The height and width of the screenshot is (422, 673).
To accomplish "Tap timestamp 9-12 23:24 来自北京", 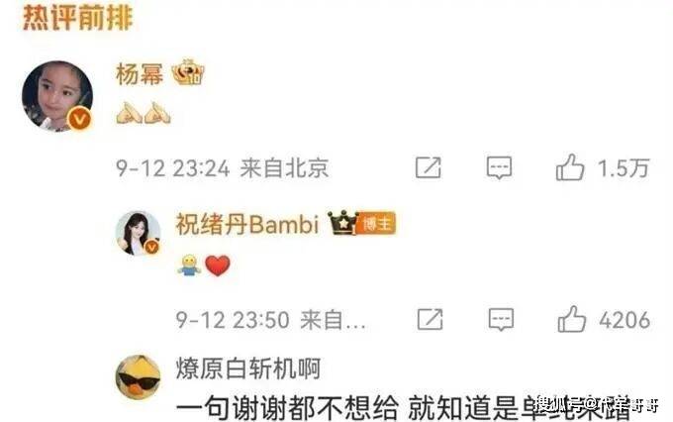I will (223, 168).
